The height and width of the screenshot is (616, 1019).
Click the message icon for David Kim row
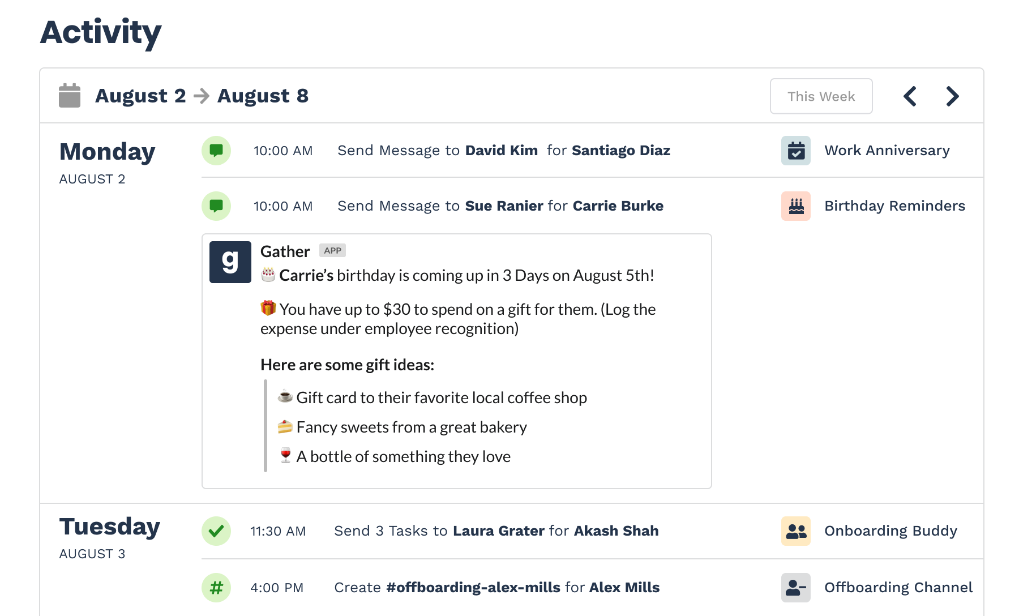pos(216,151)
